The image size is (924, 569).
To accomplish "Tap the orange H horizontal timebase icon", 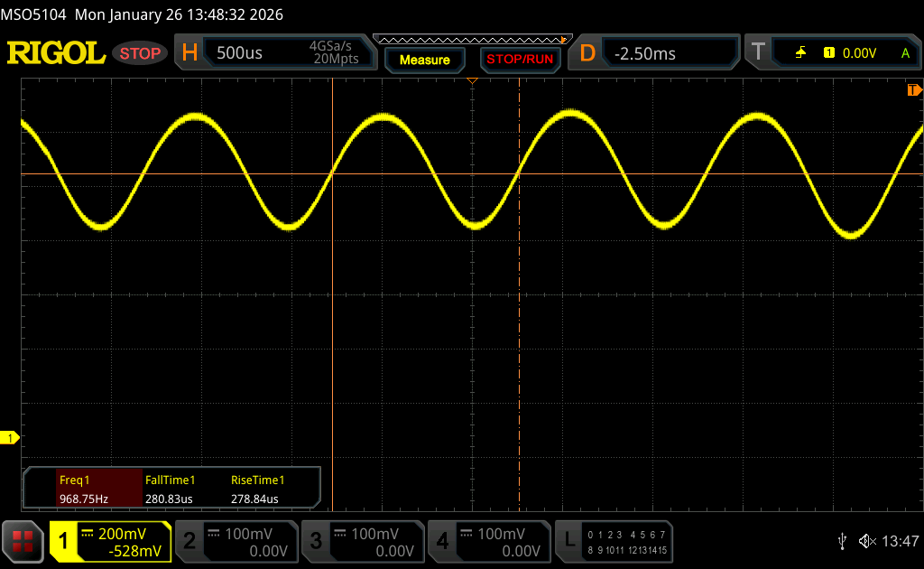I will pos(189,53).
